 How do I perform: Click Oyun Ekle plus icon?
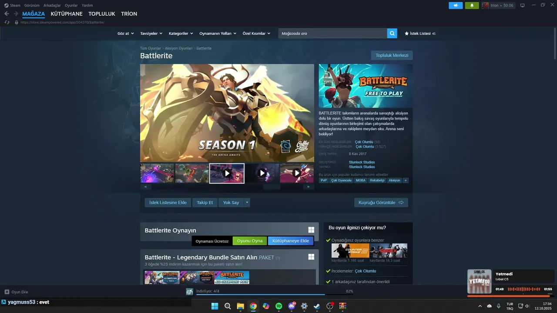(7, 292)
